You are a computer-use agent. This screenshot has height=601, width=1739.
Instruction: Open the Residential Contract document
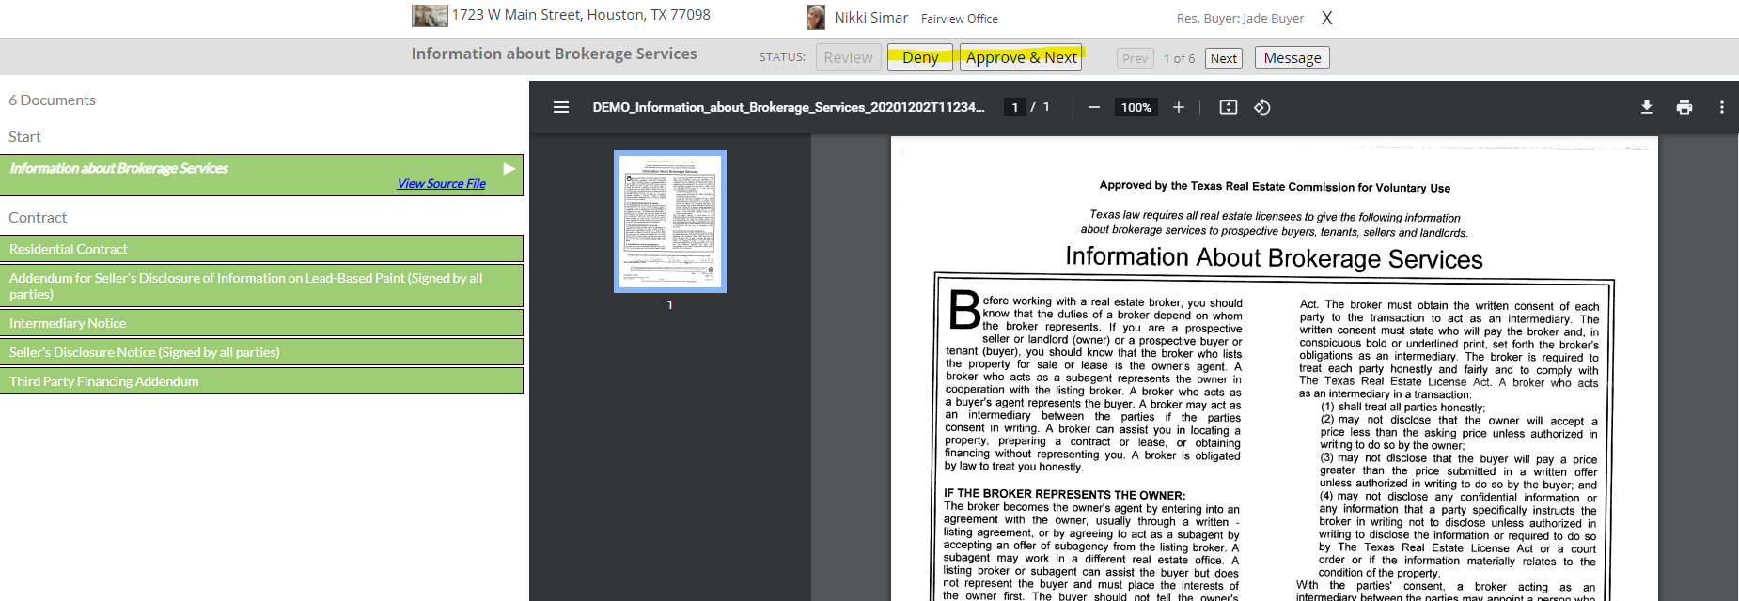click(261, 249)
